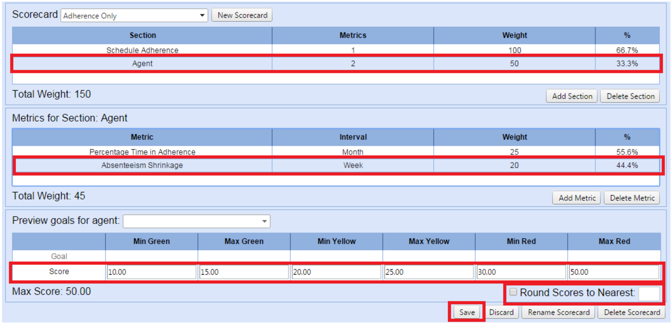Click the Min Green score field
Viewport: 672px width, 325px height.
click(151, 272)
